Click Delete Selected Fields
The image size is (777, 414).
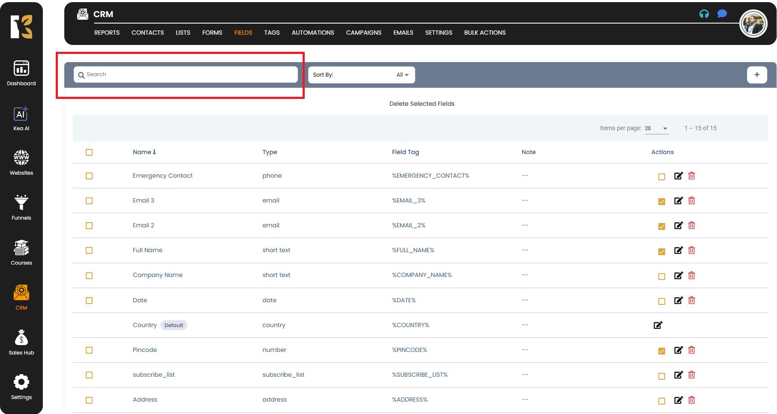[x=422, y=104]
